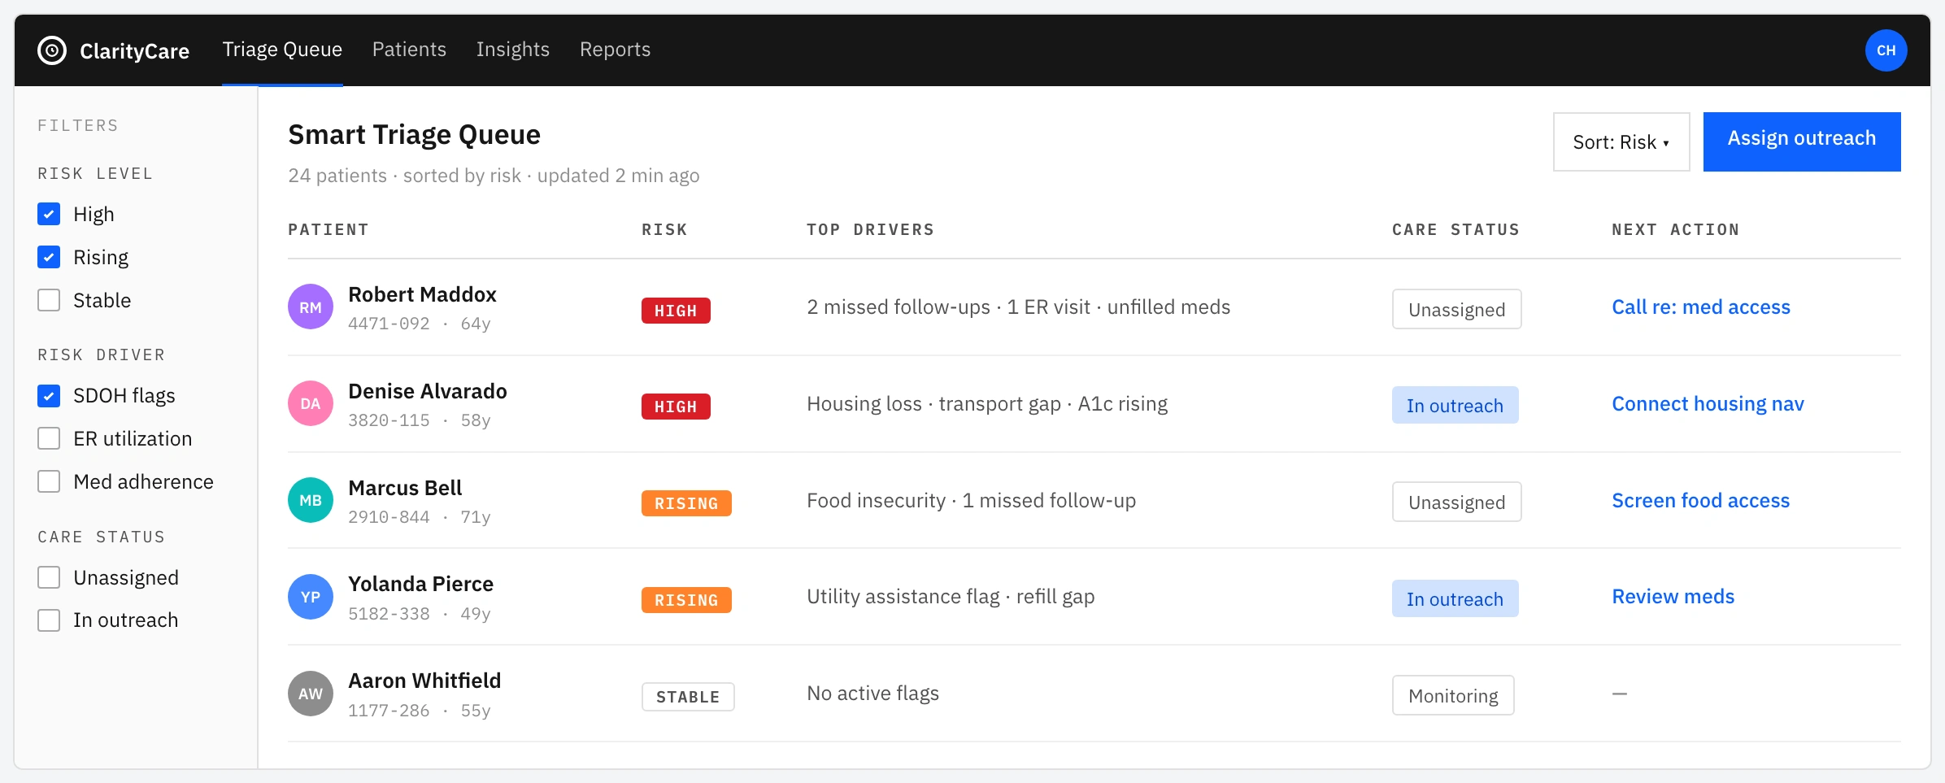This screenshot has height=783, width=1945.
Task: Open the Sort: Risk dropdown
Action: (x=1621, y=142)
